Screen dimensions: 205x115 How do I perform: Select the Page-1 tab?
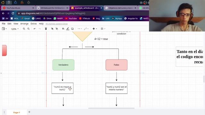(x=17, y=112)
